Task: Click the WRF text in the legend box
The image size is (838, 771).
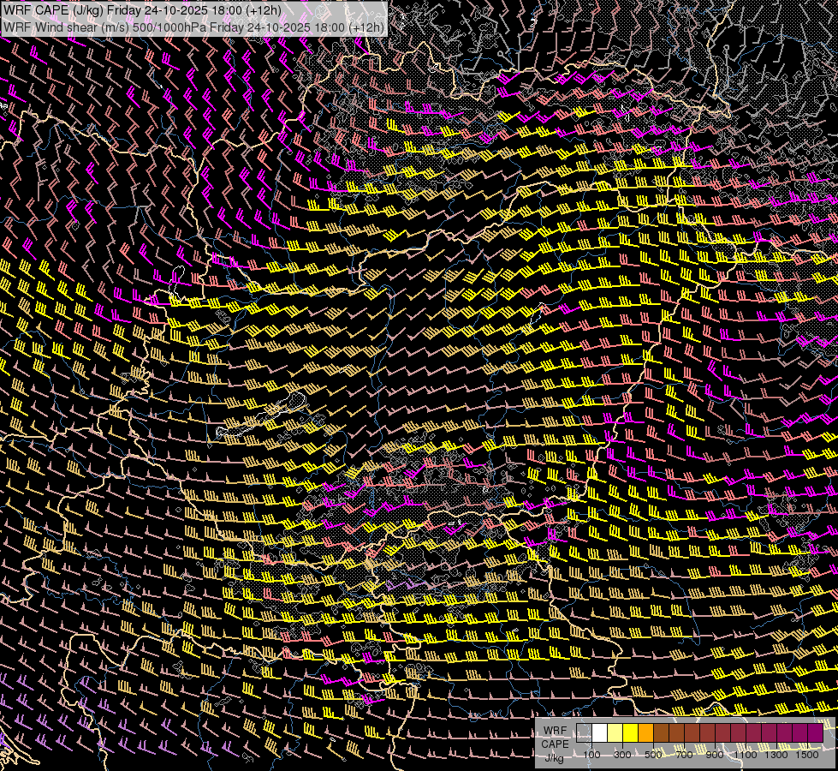Action: coord(555,731)
